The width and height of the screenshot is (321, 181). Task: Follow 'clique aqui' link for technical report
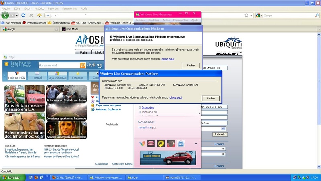pyautogui.click(x=176, y=97)
